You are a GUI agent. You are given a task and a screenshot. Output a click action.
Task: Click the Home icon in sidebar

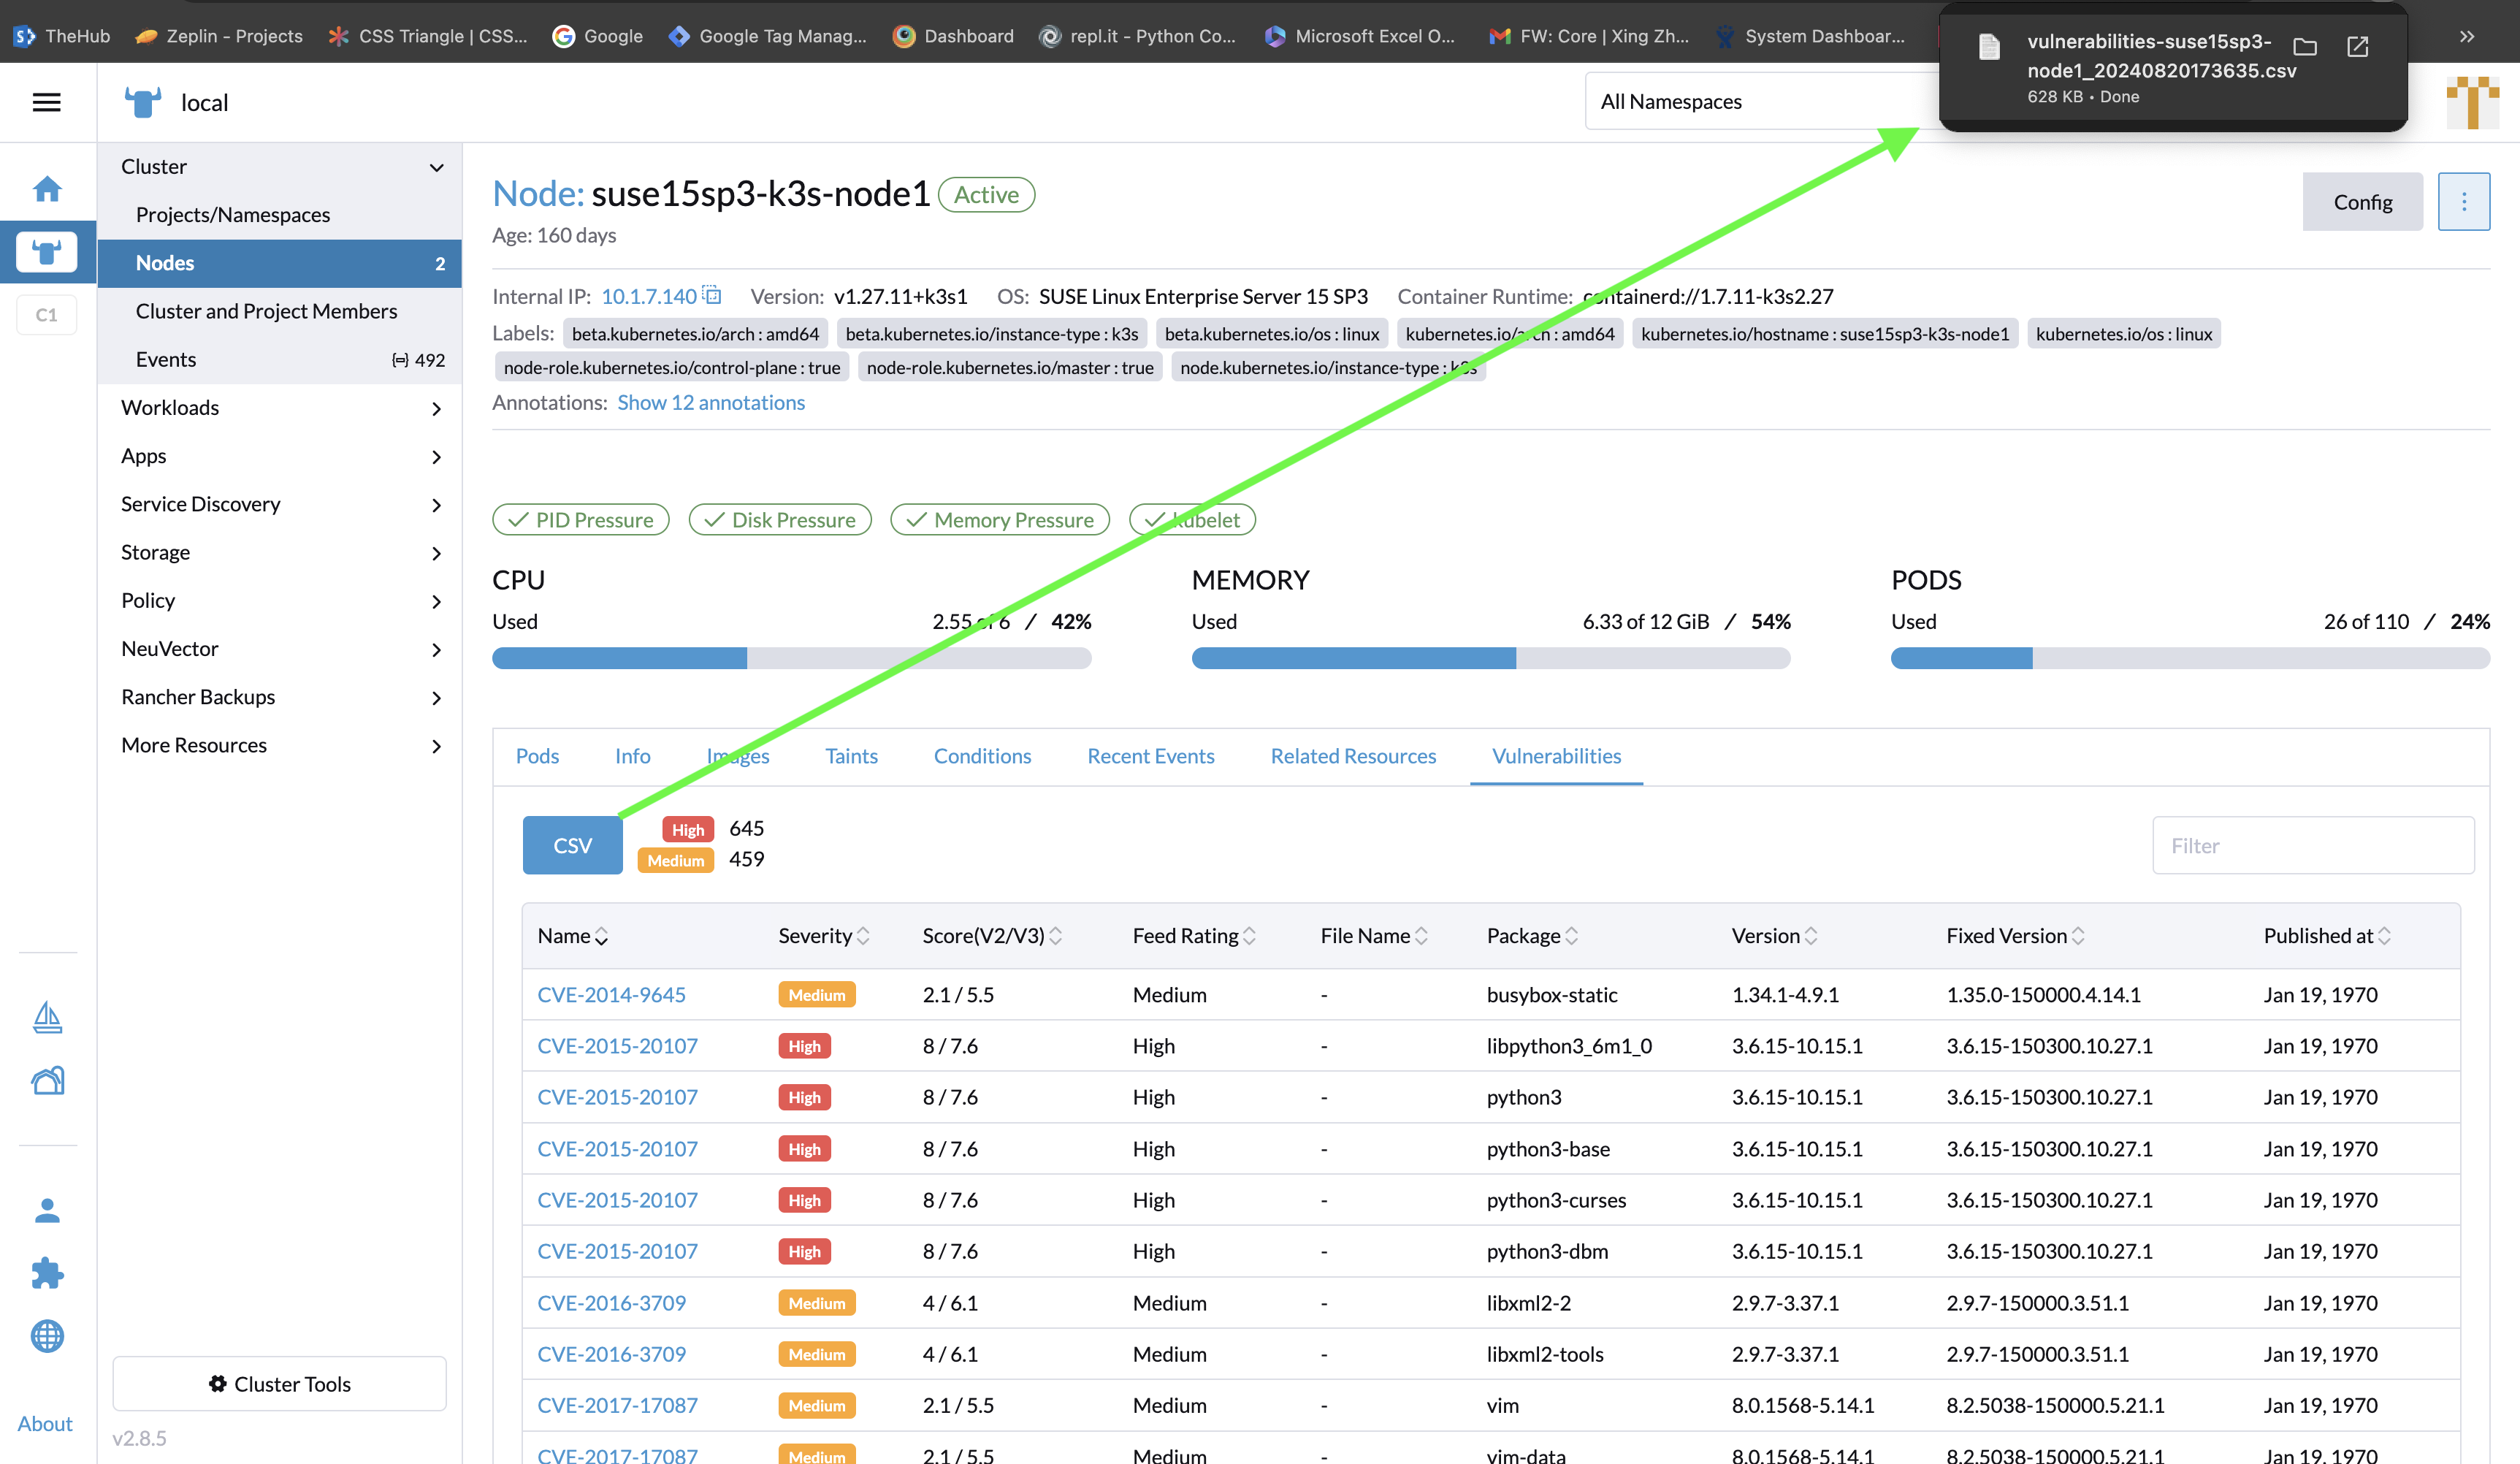coord(47,189)
